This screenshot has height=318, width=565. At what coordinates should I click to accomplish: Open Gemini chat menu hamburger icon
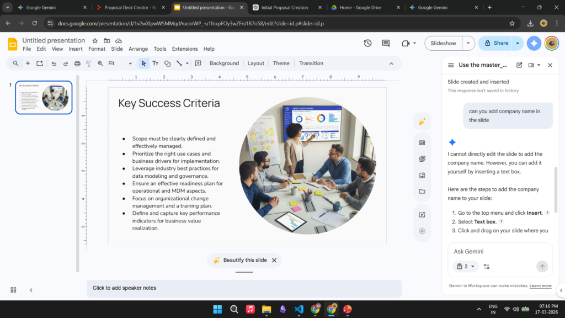(451, 65)
